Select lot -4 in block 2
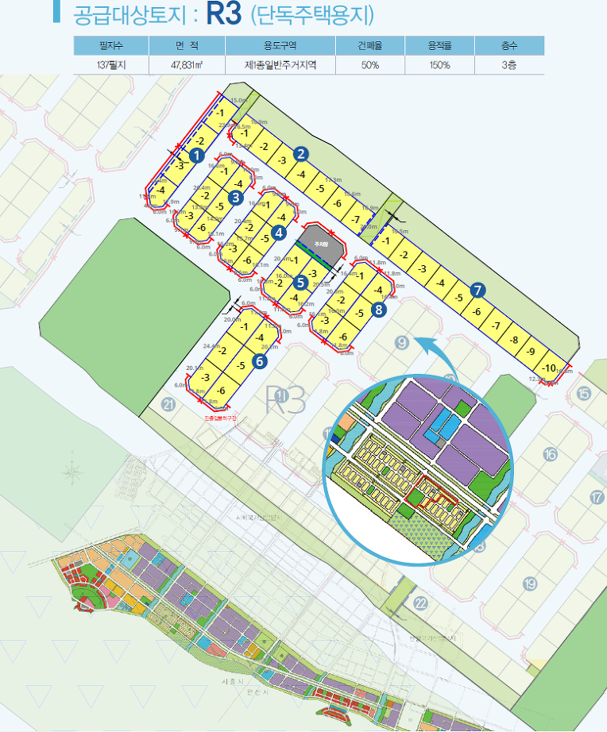The height and width of the screenshot is (732, 607). pos(301,174)
